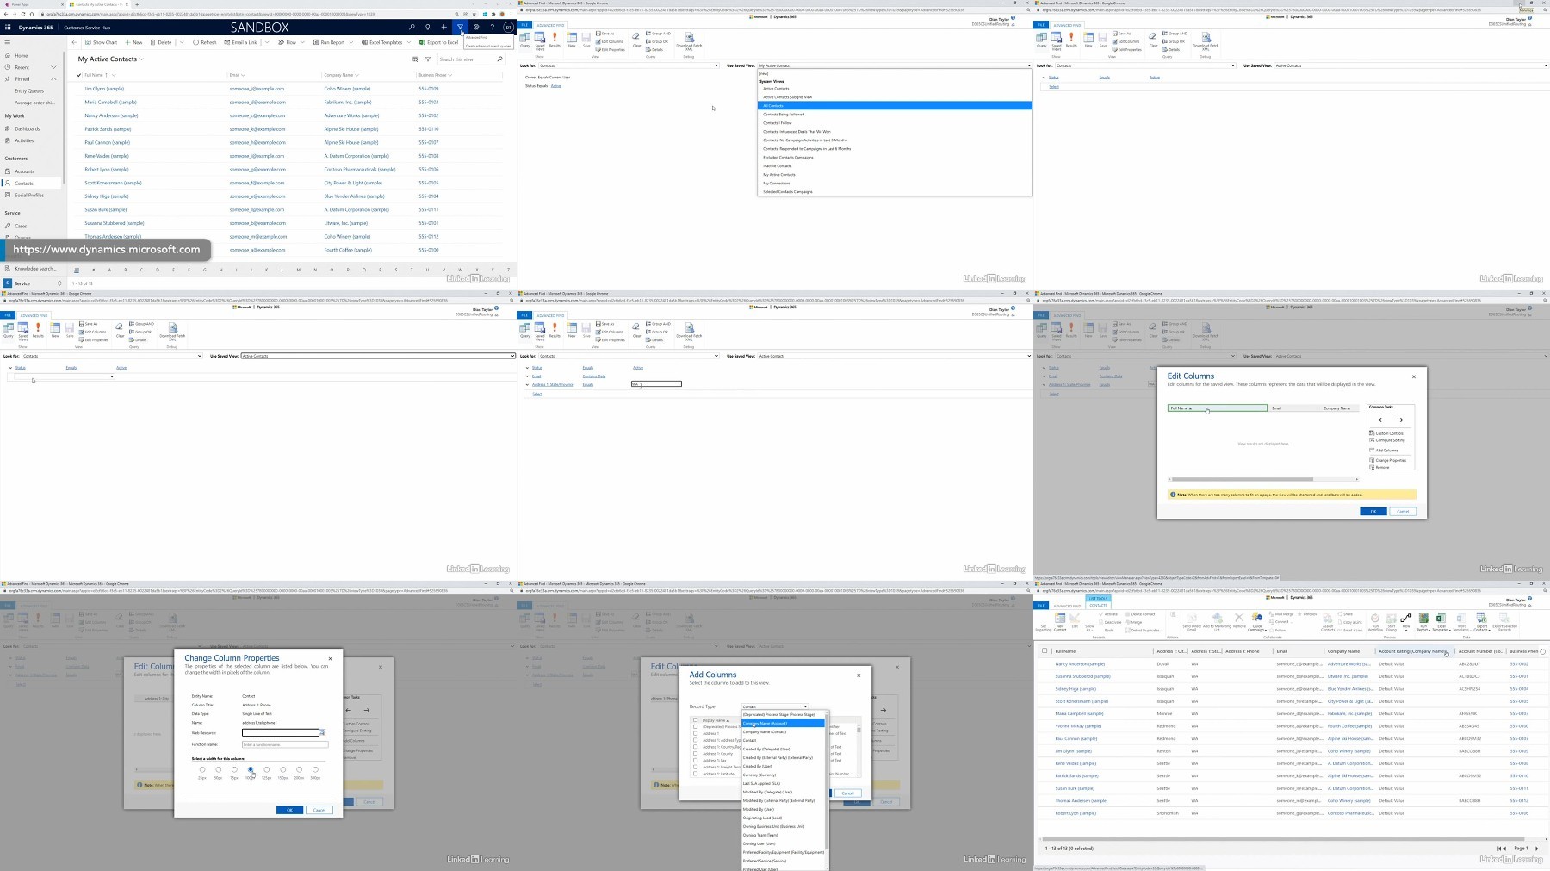Click Download Fetch XML in the All Contacts dropdown window
This screenshot has height=871, width=1550.
pyautogui.click(x=689, y=40)
